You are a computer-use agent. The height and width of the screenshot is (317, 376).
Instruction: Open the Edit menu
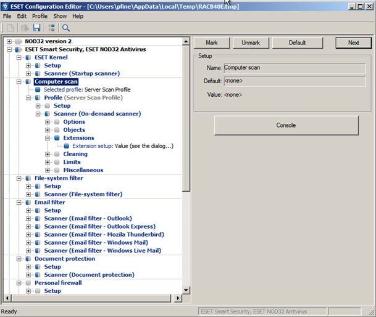(22, 16)
